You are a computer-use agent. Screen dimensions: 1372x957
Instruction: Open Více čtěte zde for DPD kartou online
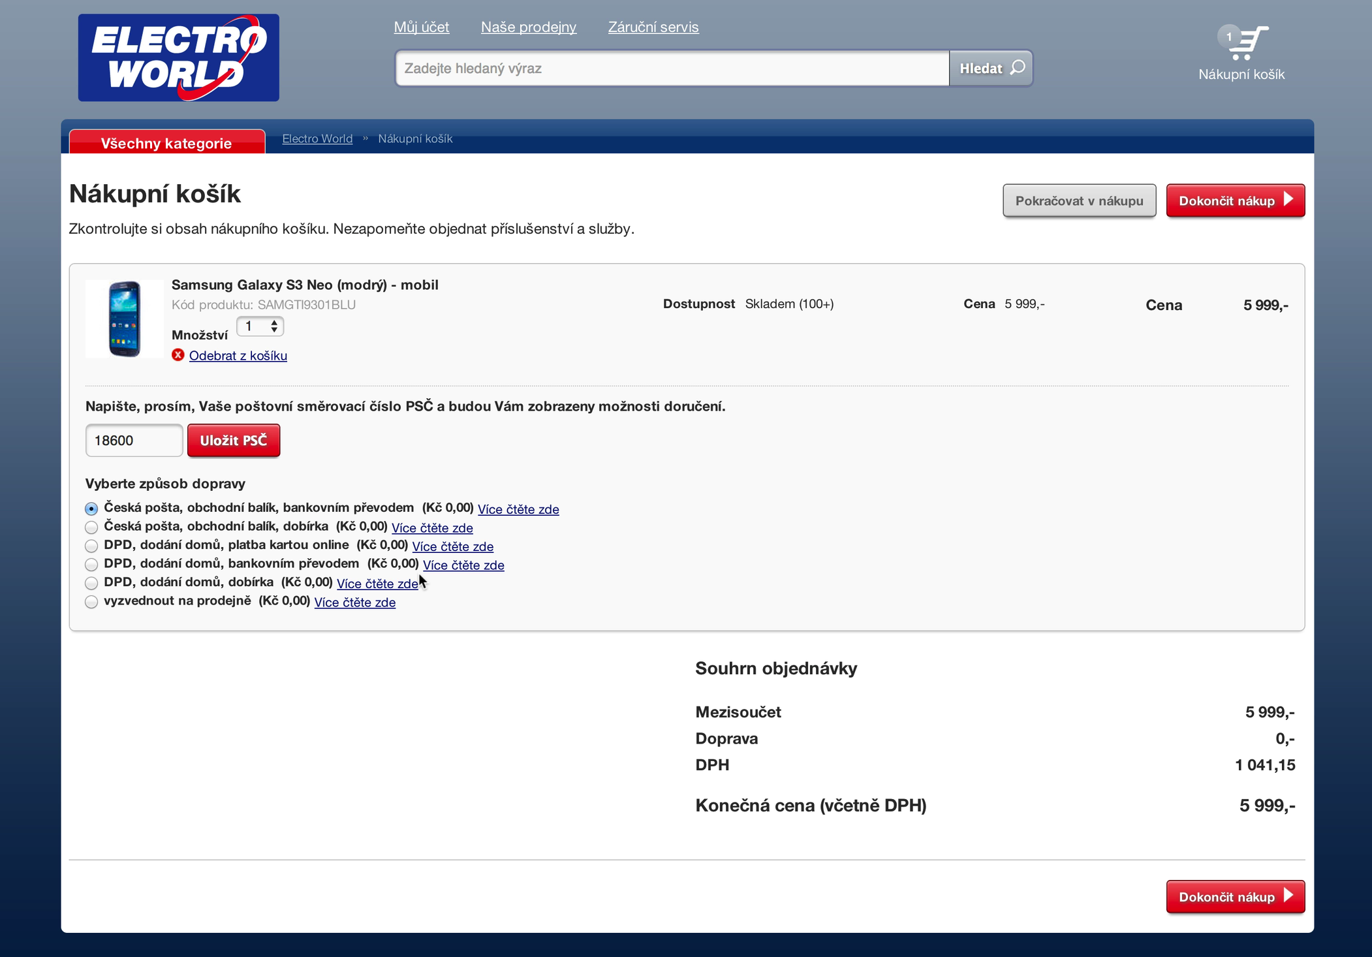click(x=453, y=546)
